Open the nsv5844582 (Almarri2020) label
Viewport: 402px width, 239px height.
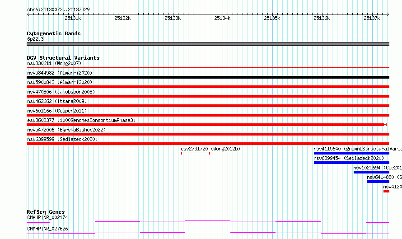(x=60, y=73)
